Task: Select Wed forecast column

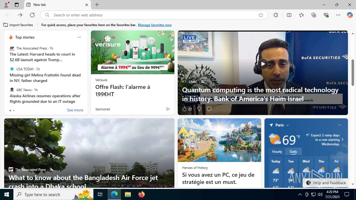Action: (306, 172)
